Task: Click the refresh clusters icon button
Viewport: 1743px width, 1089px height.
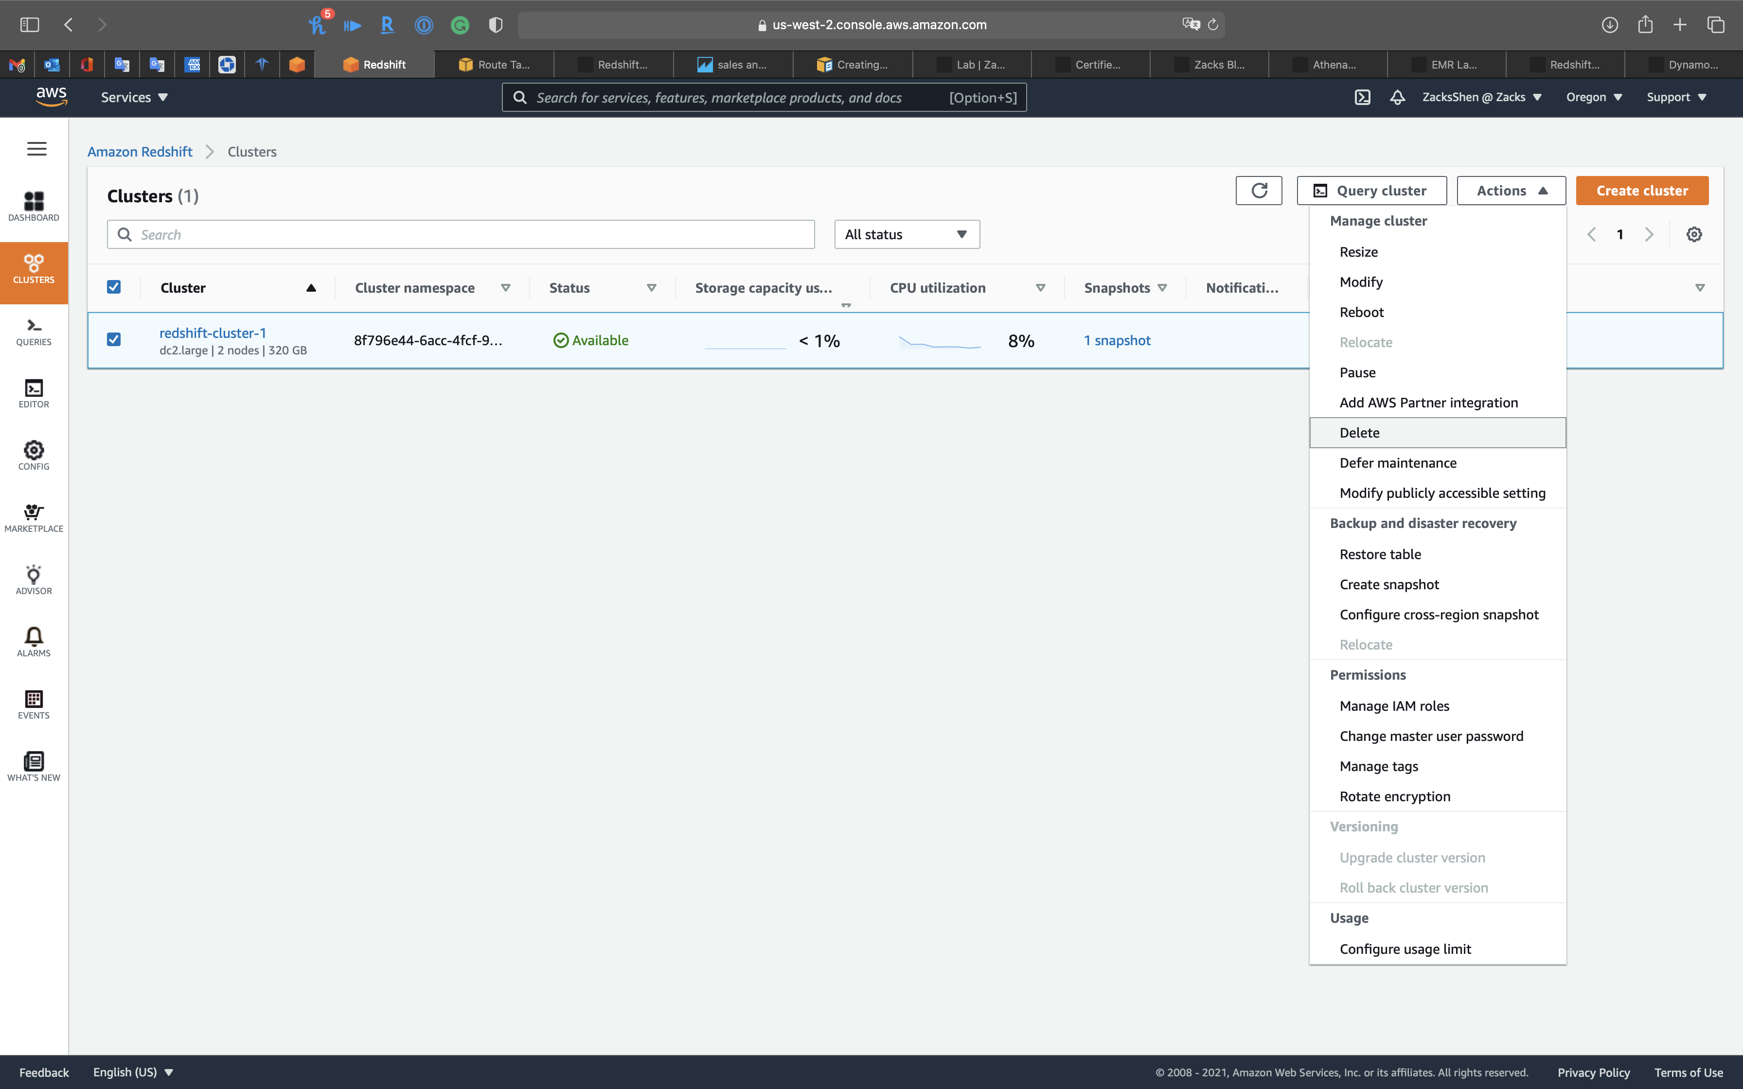Action: (1258, 191)
